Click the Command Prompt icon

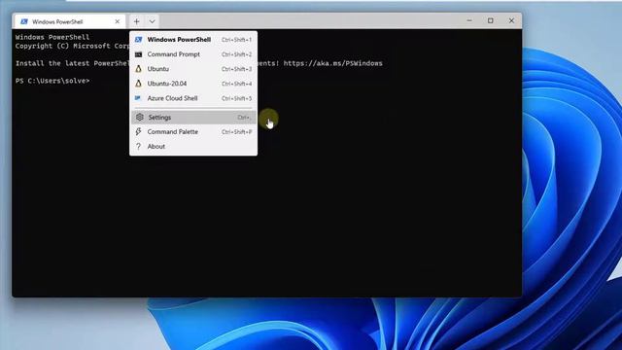(x=138, y=54)
